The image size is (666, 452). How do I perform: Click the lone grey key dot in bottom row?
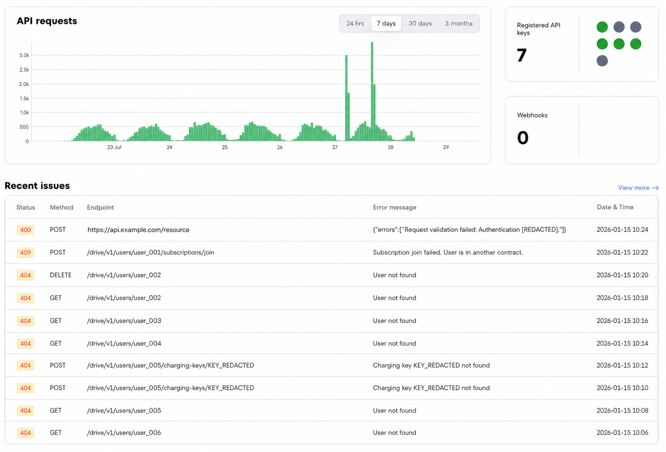(602, 60)
